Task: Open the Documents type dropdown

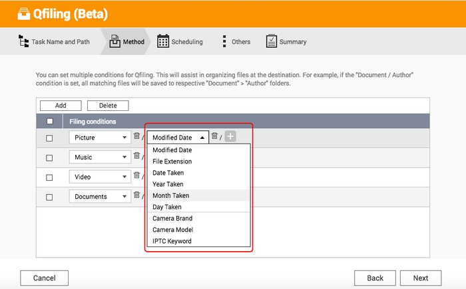Action: (x=100, y=196)
